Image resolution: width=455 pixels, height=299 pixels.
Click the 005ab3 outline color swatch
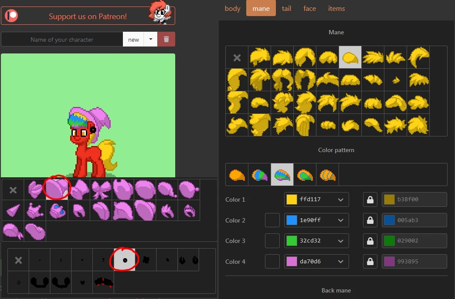[389, 220]
